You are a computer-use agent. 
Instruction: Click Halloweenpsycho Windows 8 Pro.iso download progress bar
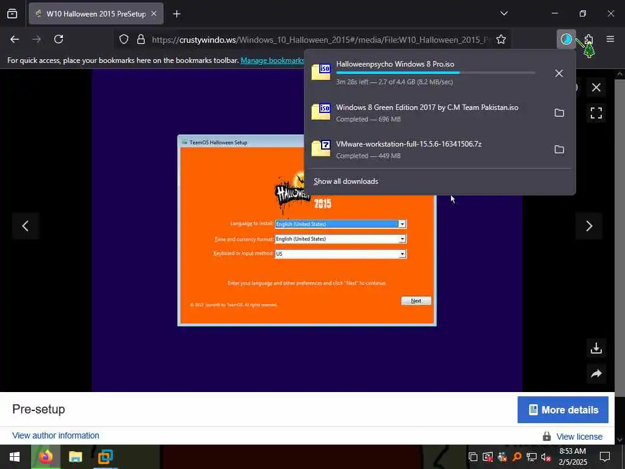(x=436, y=73)
